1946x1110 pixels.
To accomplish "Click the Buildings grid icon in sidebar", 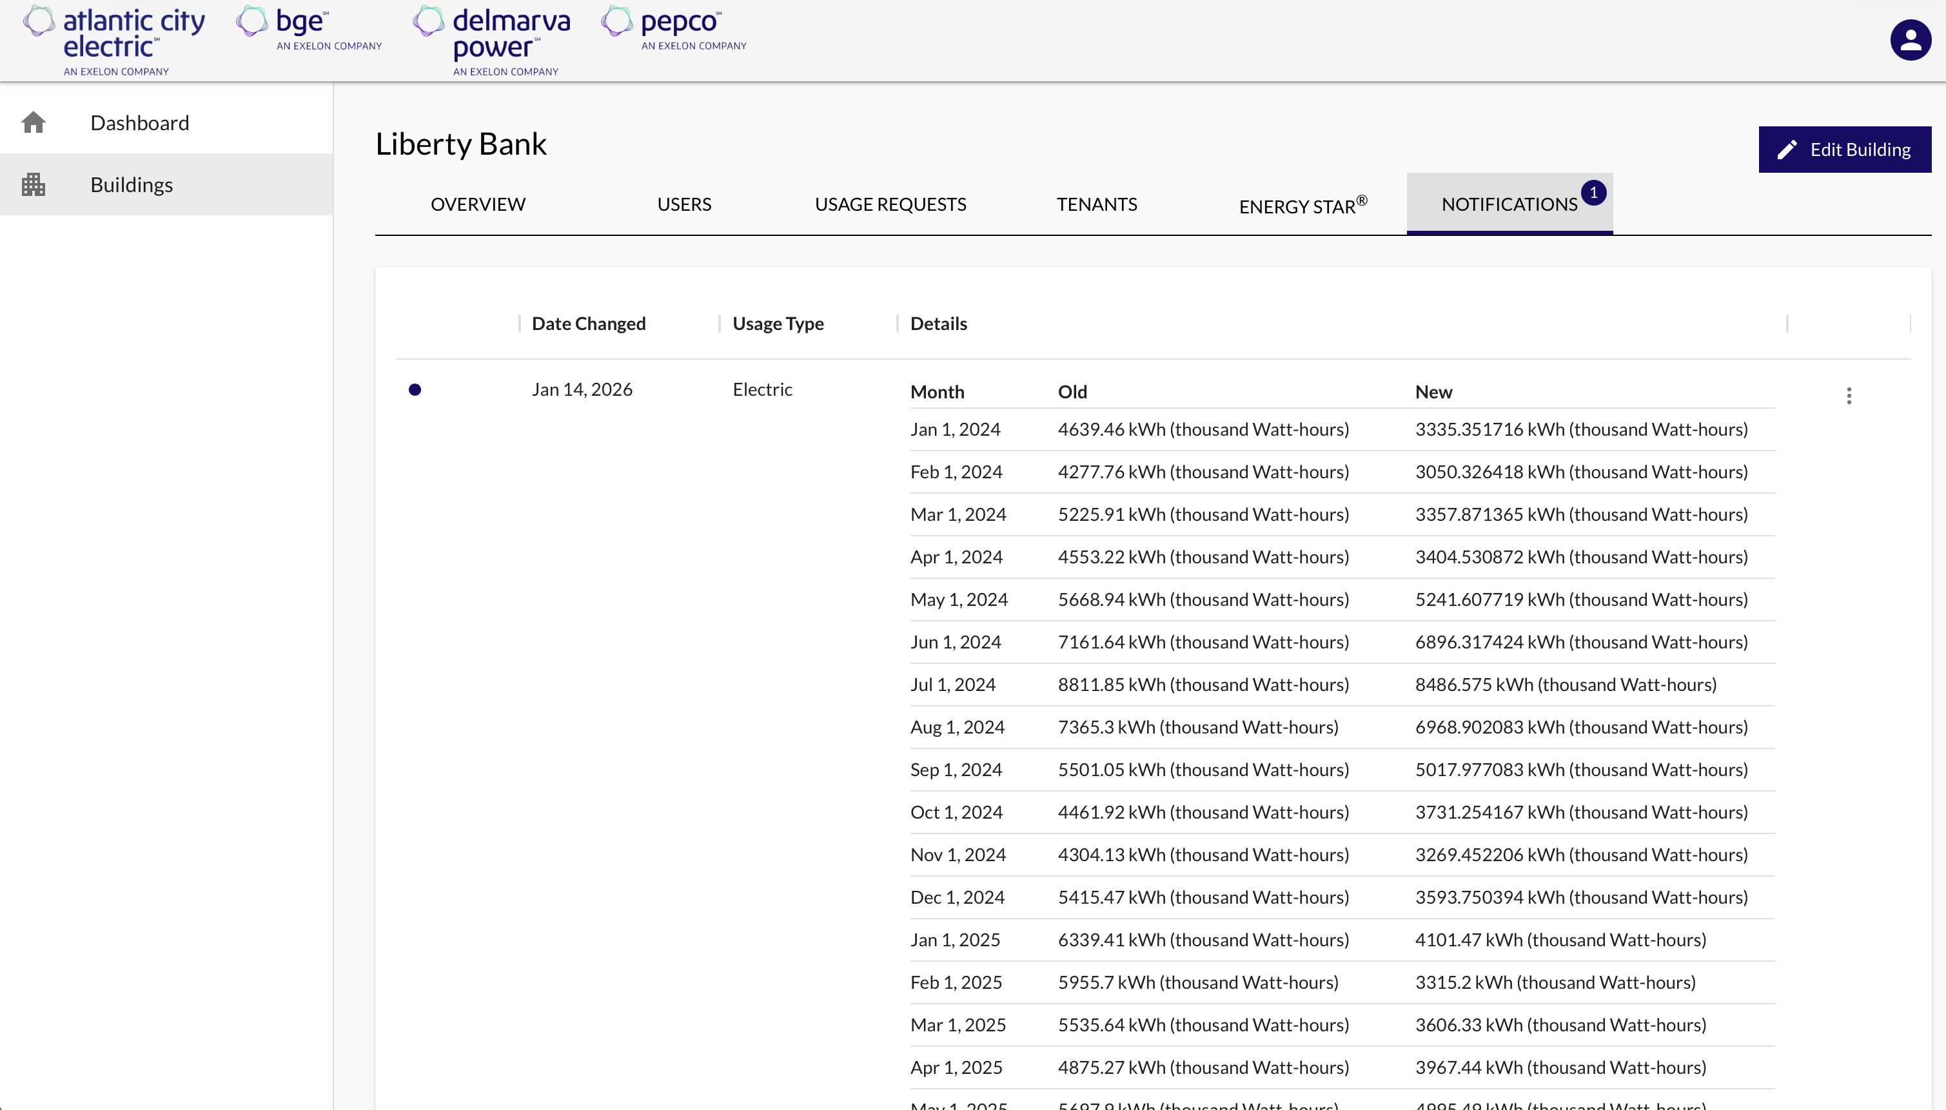I will (34, 184).
